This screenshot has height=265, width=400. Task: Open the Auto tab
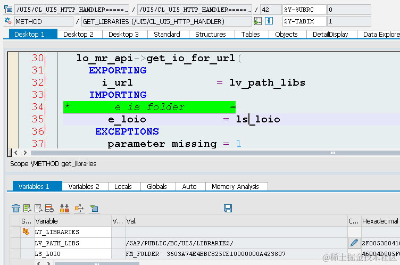189,187
